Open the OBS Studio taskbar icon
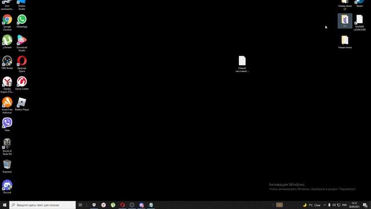This screenshot has width=371, height=209. (132, 205)
